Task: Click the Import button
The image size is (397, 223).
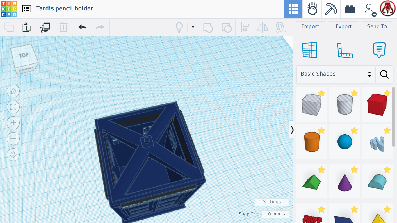Action: [310, 27]
